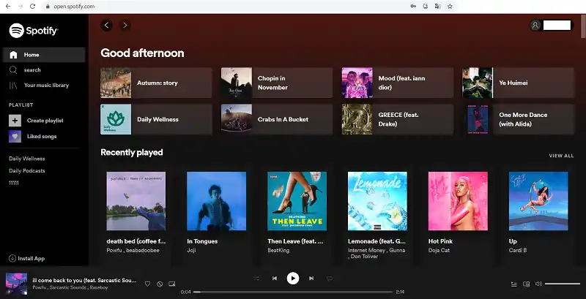This screenshot has width=586, height=299.
Task: Mute the volume speaker icon
Action: coord(538,284)
